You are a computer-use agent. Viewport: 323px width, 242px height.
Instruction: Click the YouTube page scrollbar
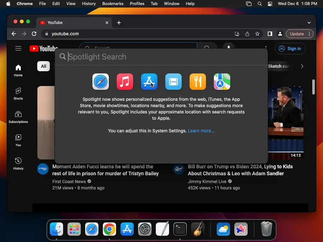pyautogui.click(x=313, y=87)
